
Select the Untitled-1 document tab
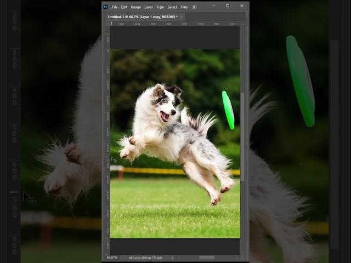pos(139,17)
